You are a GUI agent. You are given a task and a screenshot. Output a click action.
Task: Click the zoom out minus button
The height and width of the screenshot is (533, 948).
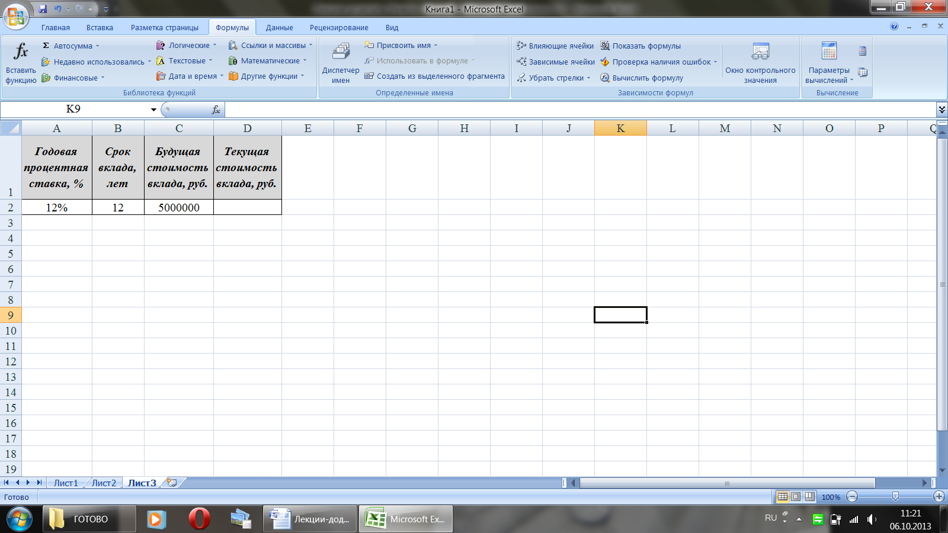(x=852, y=497)
